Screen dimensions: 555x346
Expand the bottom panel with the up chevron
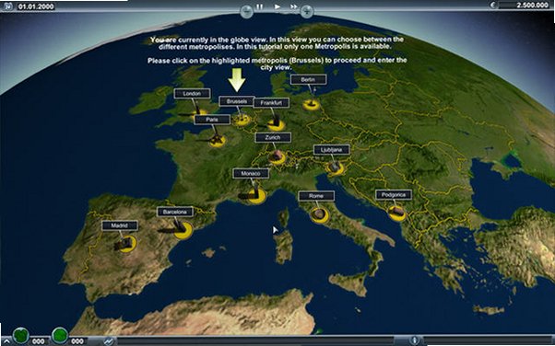(6, 341)
